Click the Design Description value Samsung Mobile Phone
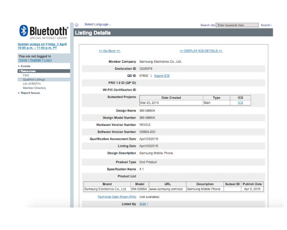Viewport: 287px width, 230px height. click(156, 153)
